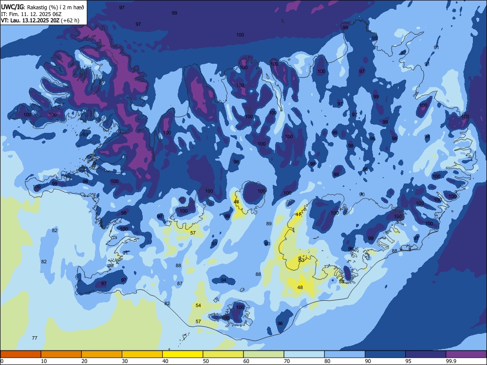The image size is (487, 365).
Task: Pick the pale yellow 50–60 legend swatch
Action: click(x=223, y=354)
